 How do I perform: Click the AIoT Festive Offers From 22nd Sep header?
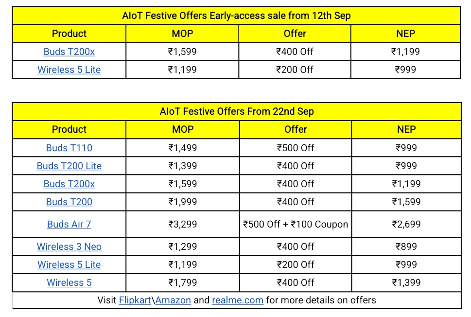pos(237,111)
